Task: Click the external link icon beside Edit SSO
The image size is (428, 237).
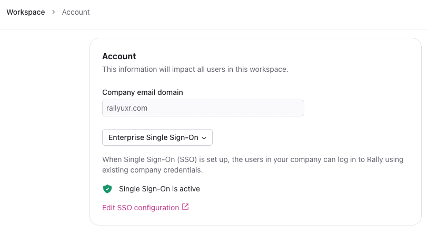Action: pyautogui.click(x=185, y=207)
